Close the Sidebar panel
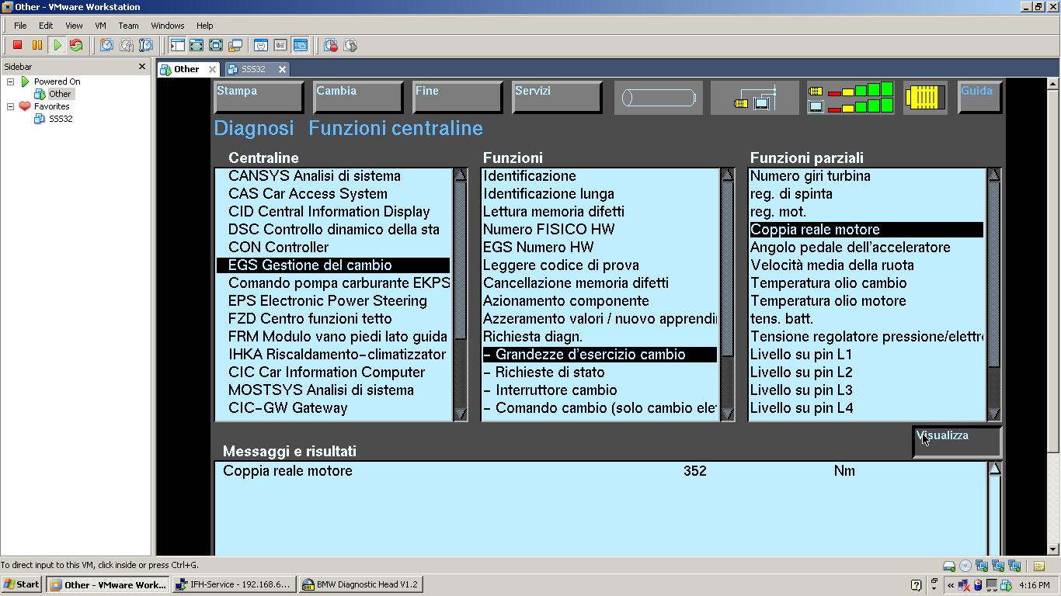The height and width of the screenshot is (596, 1061). click(x=142, y=67)
